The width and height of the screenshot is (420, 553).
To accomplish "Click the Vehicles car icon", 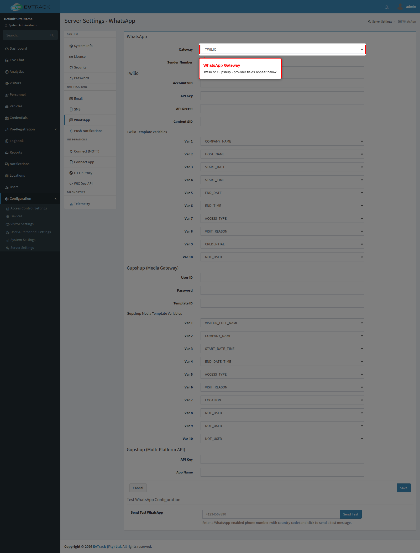I will 7,107.
